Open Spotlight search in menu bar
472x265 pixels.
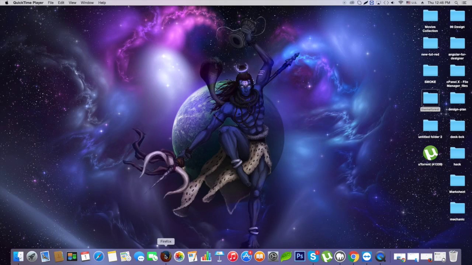457,3
